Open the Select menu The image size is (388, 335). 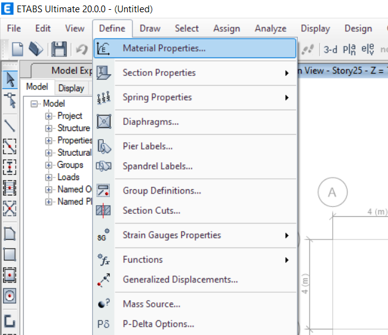(x=187, y=28)
